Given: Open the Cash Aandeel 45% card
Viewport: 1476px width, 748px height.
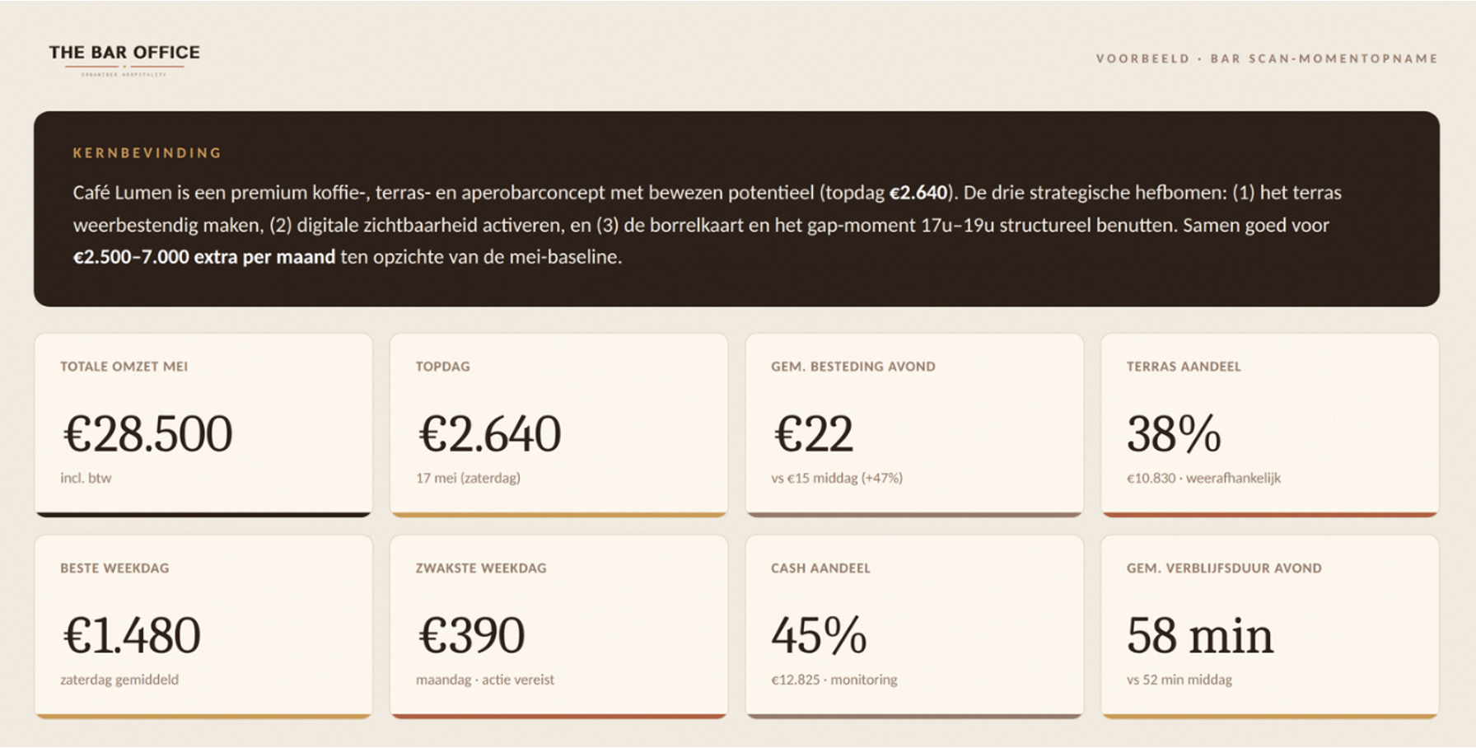Looking at the screenshot, I should [914, 627].
